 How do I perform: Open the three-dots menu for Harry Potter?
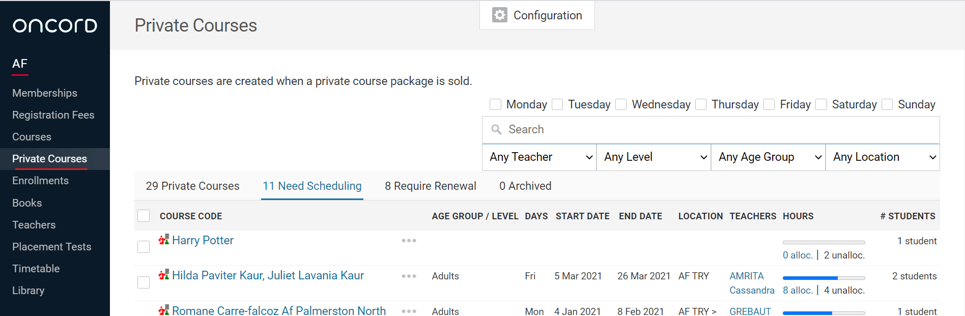[409, 241]
